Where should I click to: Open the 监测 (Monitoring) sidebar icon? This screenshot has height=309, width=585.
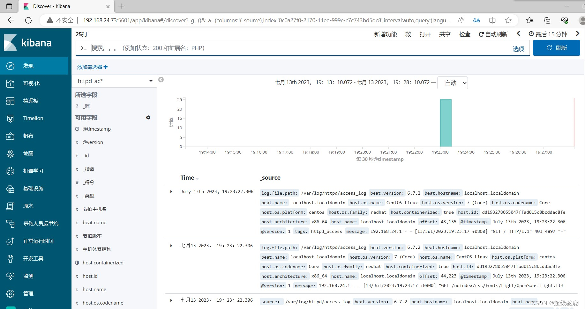click(x=10, y=276)
